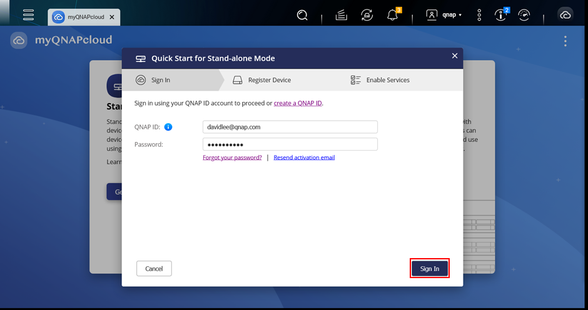Open the top bar three-dot more menu

point(479,15)
